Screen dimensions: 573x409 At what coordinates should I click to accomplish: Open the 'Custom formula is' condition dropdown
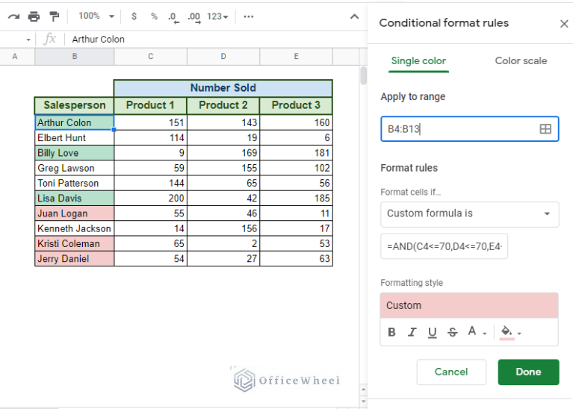[469, 213]
